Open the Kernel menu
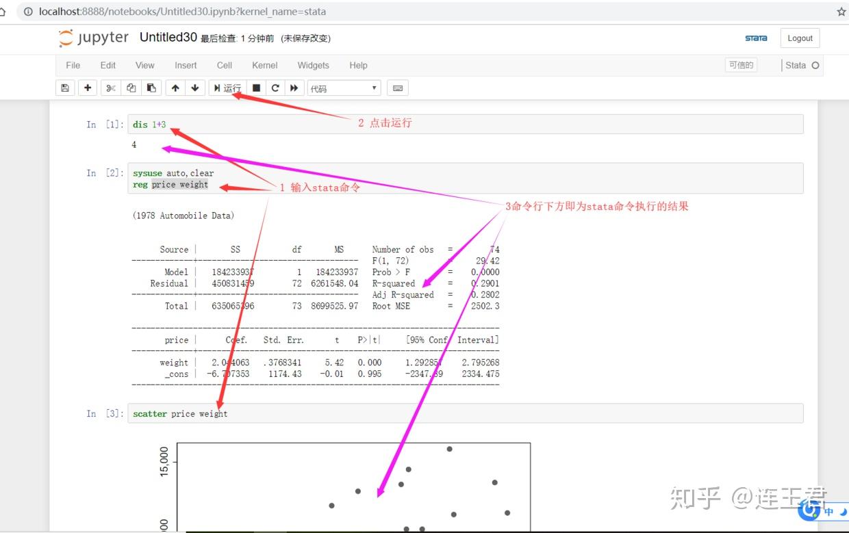 (264, 65)
